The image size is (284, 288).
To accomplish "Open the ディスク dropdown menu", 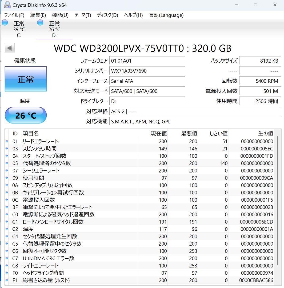I will [107, 15].
